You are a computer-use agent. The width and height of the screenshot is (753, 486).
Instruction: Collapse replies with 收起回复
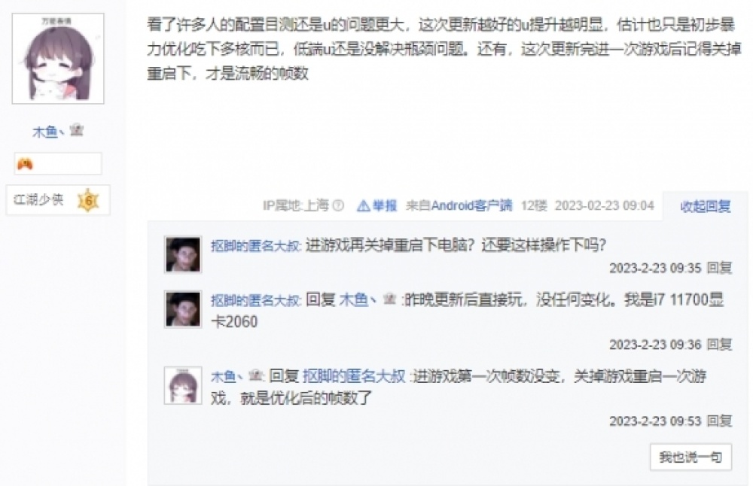point(706,206)
